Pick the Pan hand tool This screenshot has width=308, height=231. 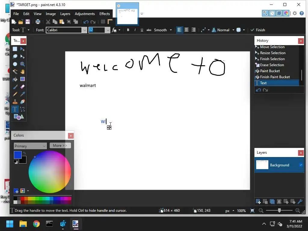[22, 72]
